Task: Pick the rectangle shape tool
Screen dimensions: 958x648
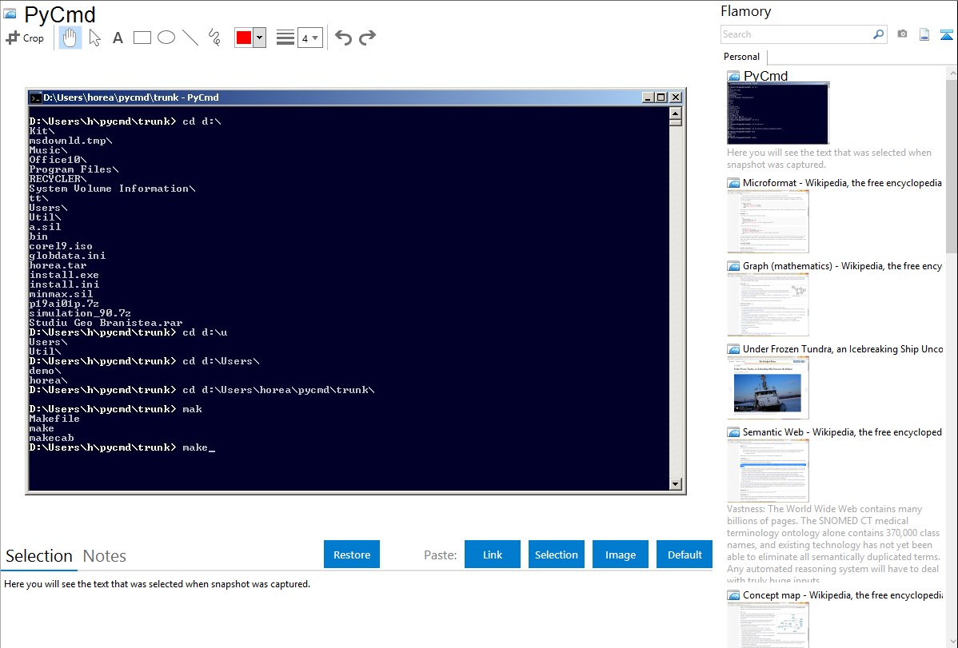Action: pos(142,38)
